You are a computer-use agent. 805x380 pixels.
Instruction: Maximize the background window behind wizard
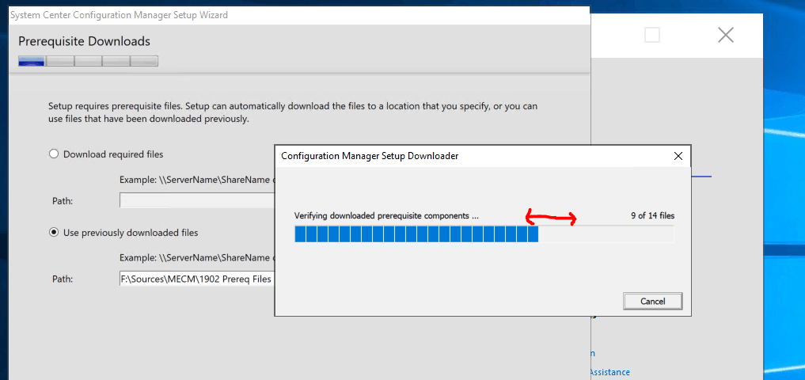coord(652,35)
